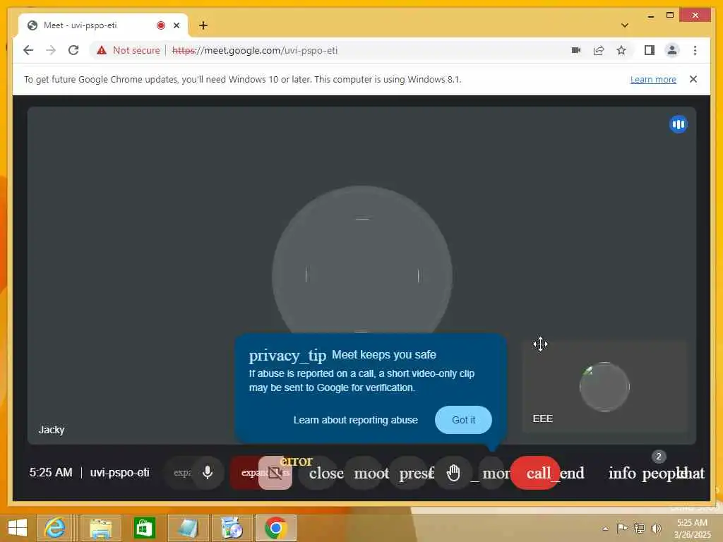The image size is (723, 542).
Task: Toggle Chrome side panel button
Action: tap(650, 50)
